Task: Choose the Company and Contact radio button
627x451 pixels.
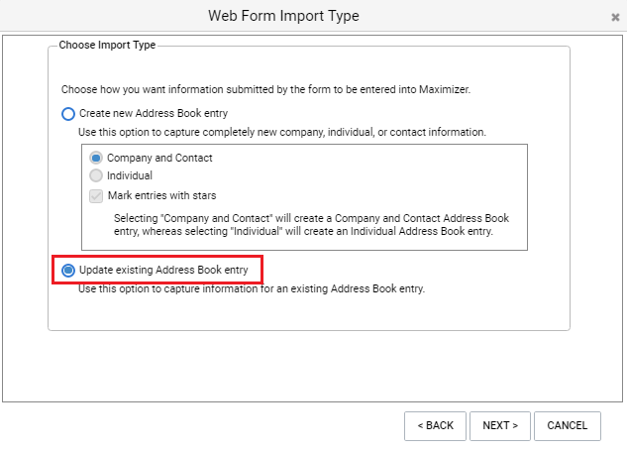Action: click(96, 158)
